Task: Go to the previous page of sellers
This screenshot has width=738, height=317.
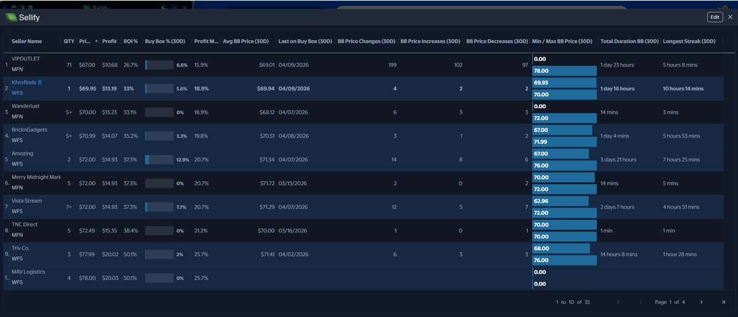Action: 641,302
